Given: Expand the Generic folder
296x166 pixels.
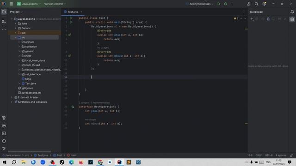Looking at the screenshot, I should pos(15,28).
